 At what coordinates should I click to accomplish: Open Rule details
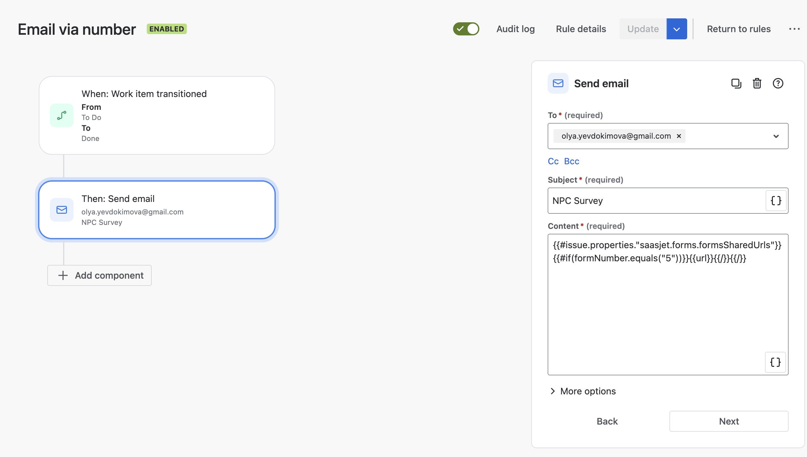(581, 29)
